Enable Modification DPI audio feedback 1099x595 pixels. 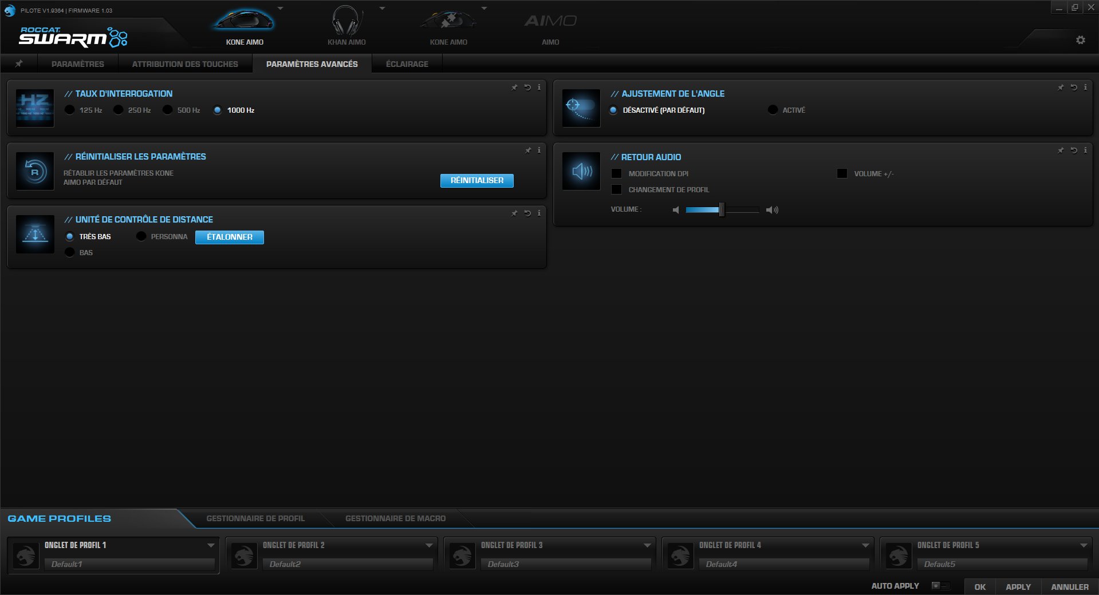tap(617, 173)
